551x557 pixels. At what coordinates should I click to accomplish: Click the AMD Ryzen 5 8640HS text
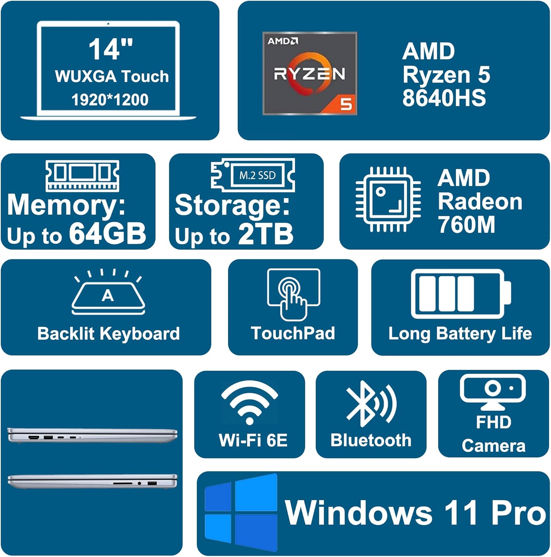[446, 74]
